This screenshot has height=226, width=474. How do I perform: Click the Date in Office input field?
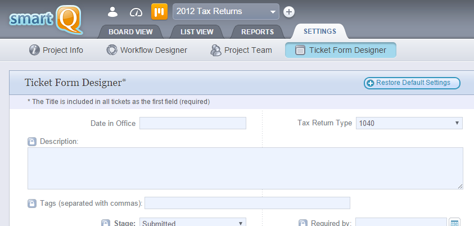point(192,123)
